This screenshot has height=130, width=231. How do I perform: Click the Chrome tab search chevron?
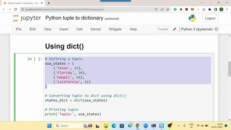click(202, 3)
